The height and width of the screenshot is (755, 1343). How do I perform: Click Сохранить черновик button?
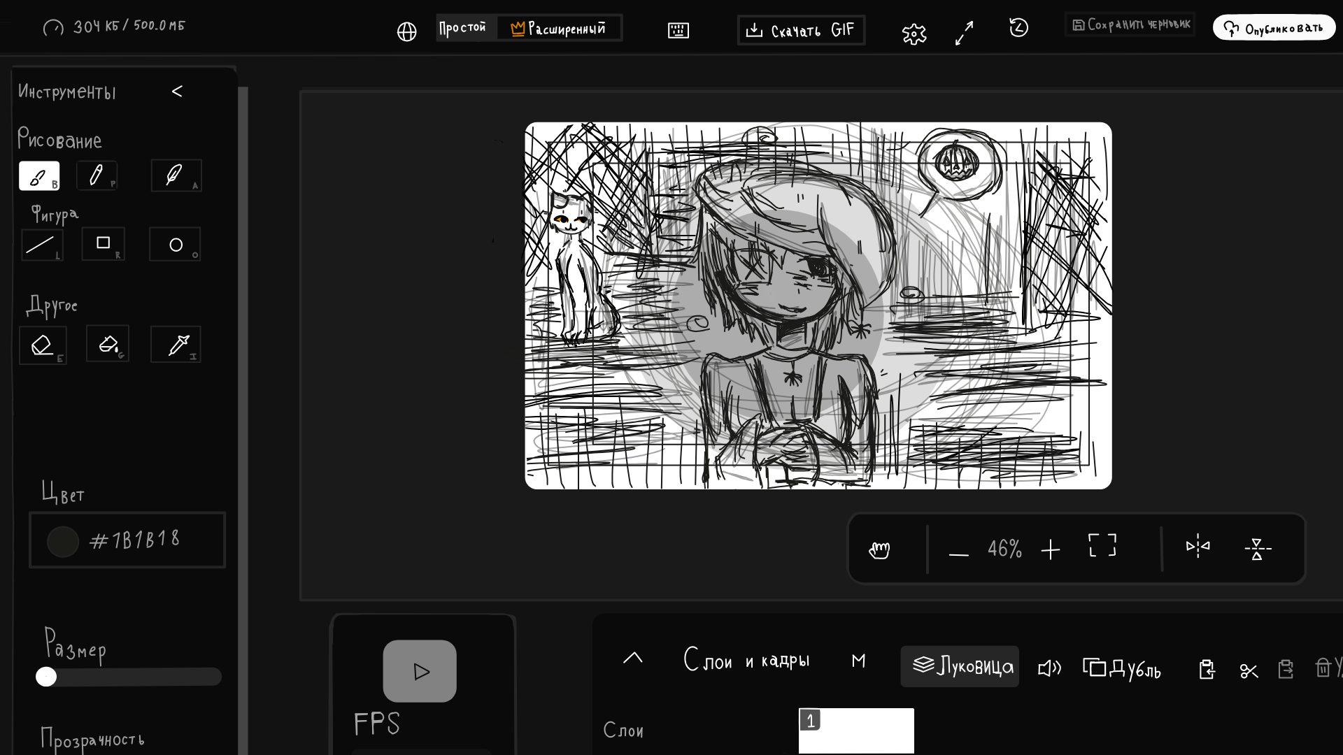click(x=1130, y=24)
